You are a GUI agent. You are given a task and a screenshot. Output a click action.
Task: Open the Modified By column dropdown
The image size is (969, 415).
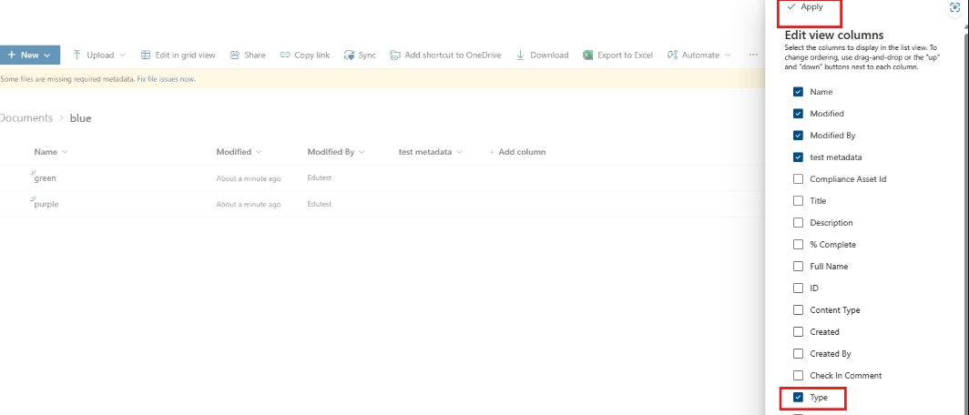click(x=362, y=152)
